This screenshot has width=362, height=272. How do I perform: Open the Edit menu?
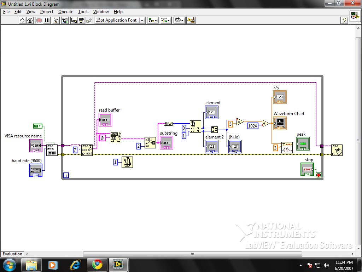coord(18,12)
